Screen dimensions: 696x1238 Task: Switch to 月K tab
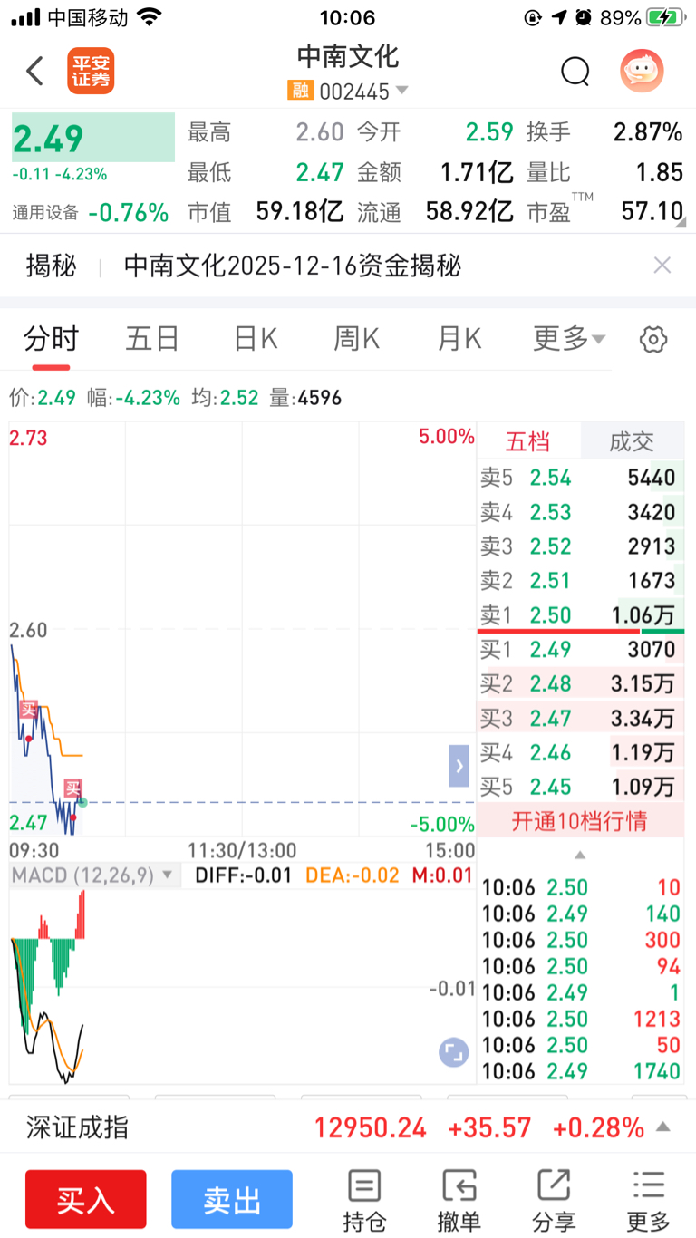[459, 339]
